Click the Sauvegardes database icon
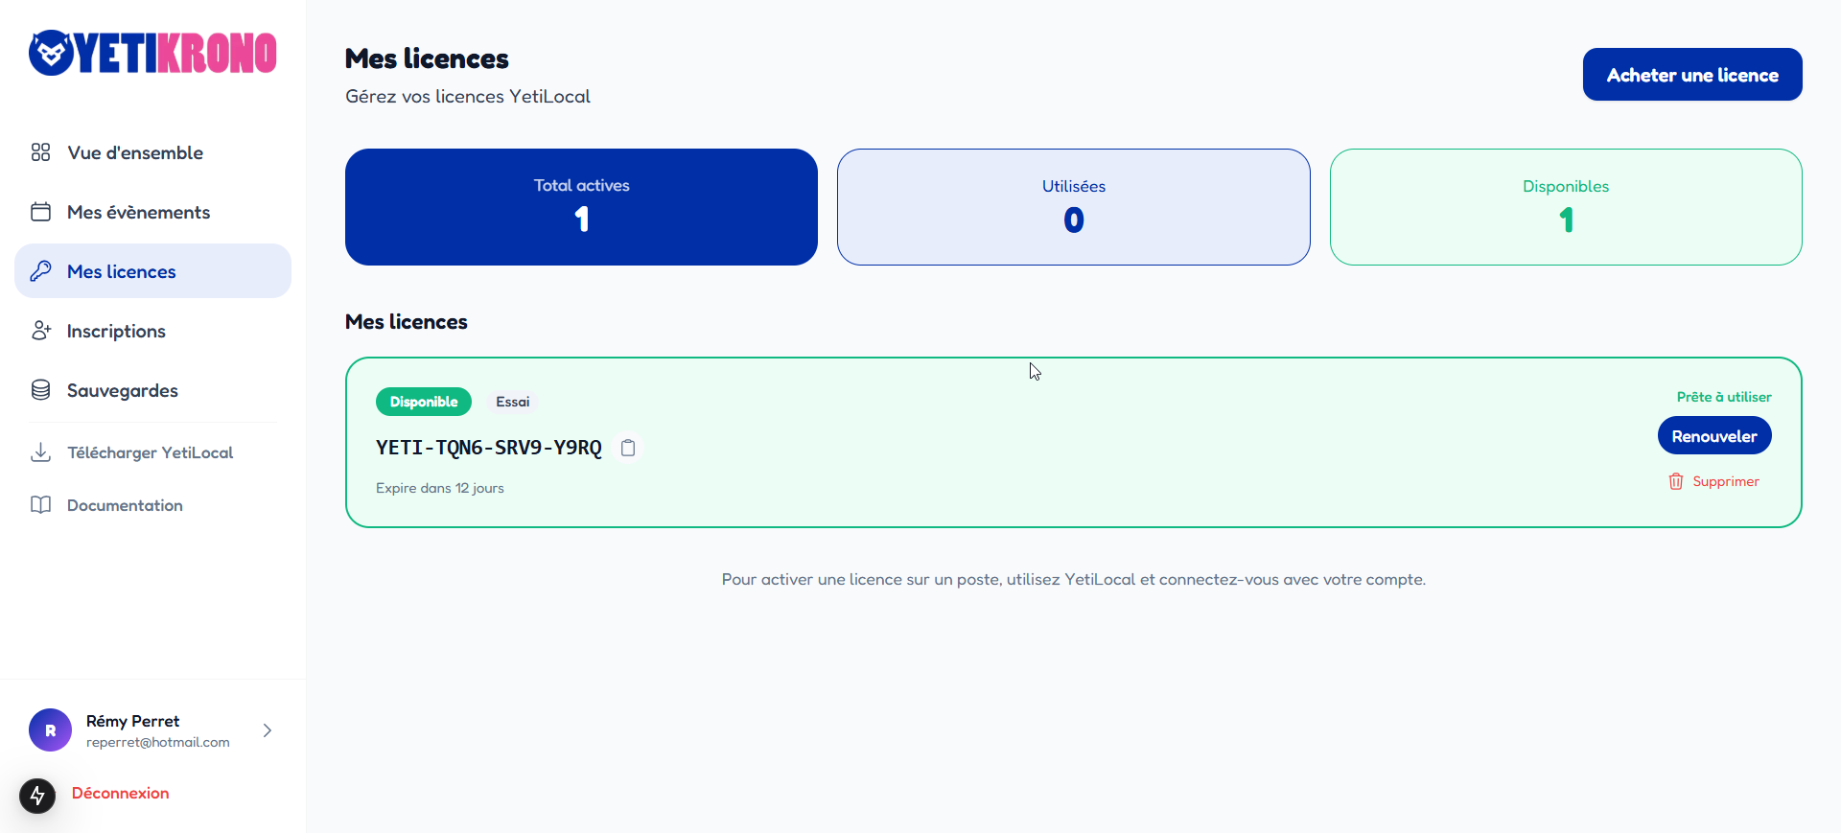Screen dimensions: 1841x833 tap(40, 390)
